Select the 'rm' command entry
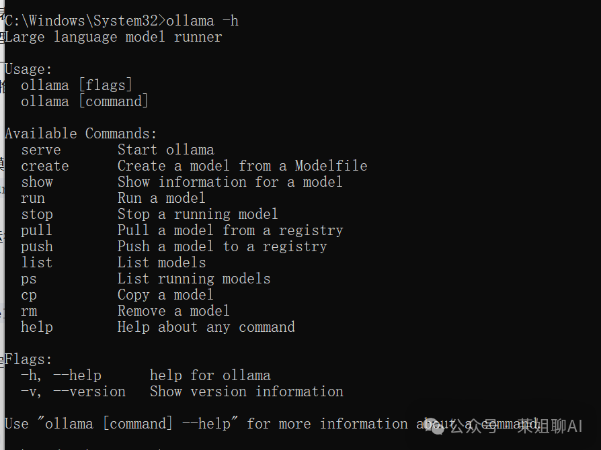The image size is (601, 450). 29,311
